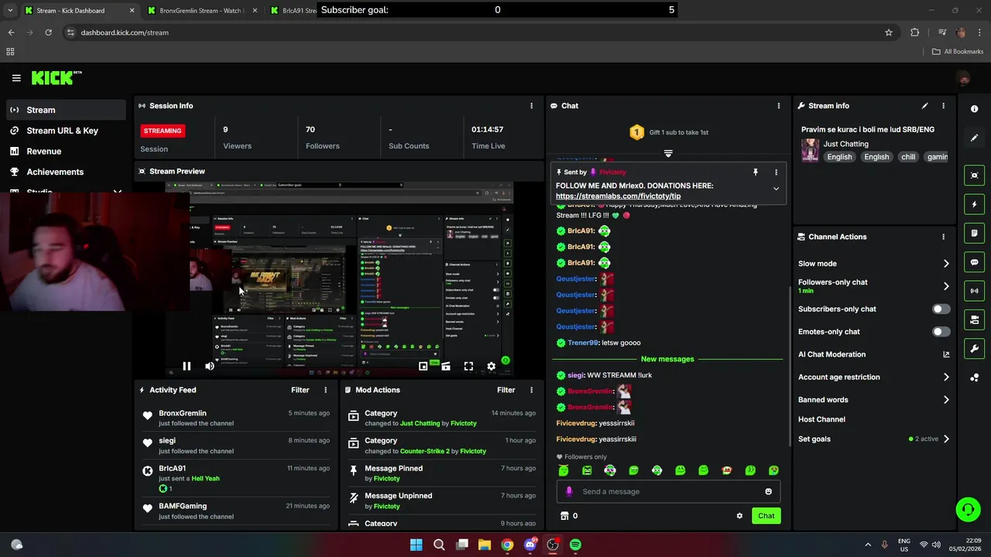Toggle the stream preview widget icon in the right rail
The width and height of the screenshot is (991, 557).
coord(975,176)
